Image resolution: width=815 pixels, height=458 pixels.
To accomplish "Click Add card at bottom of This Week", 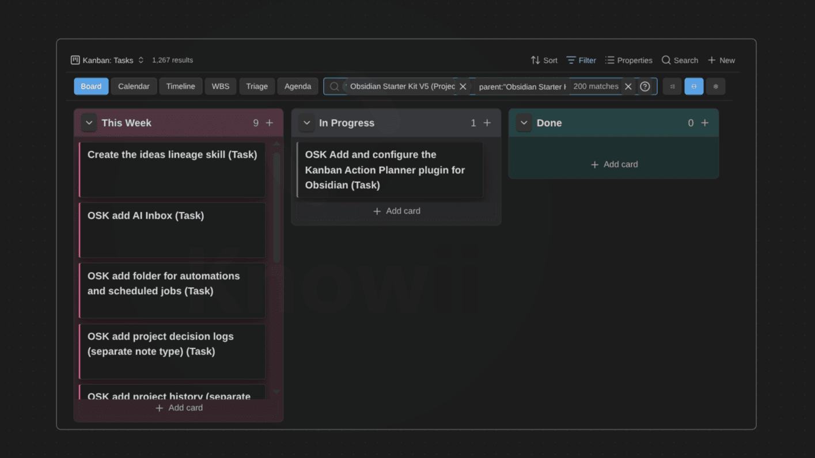I will pos(179,408).
